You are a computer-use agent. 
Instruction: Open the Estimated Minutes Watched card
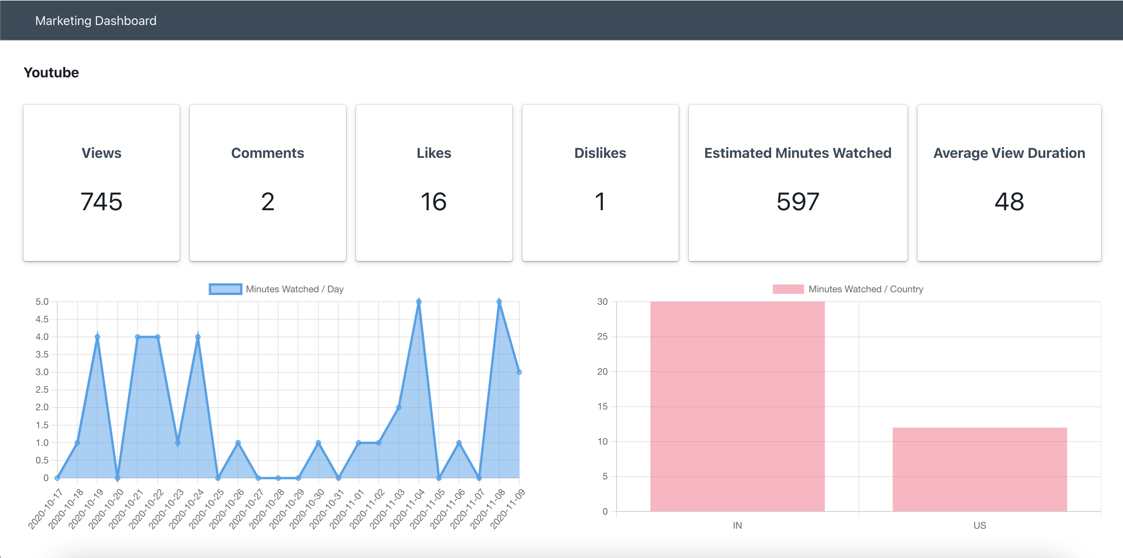tap(797, 182)
